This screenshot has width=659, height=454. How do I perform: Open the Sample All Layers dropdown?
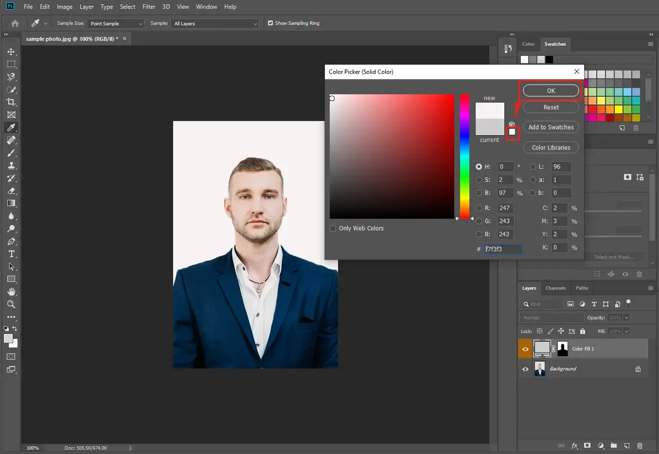click(x=215, y=23)
